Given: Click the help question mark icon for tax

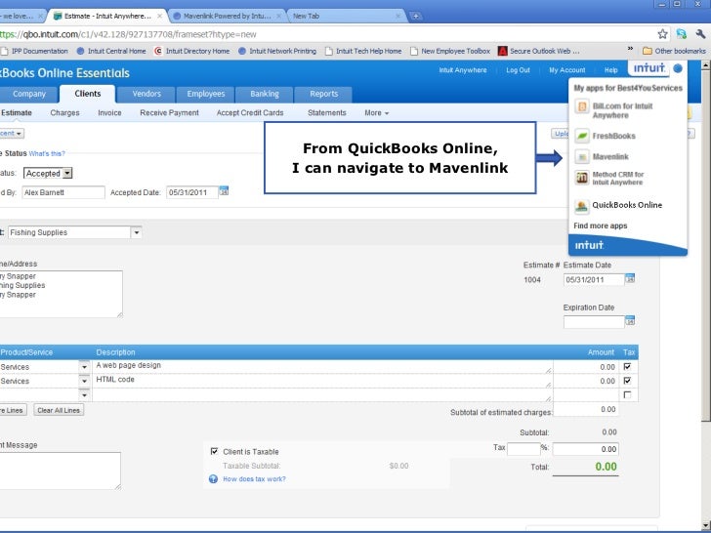Looking at the screenshot, I should tap(213, 479).
